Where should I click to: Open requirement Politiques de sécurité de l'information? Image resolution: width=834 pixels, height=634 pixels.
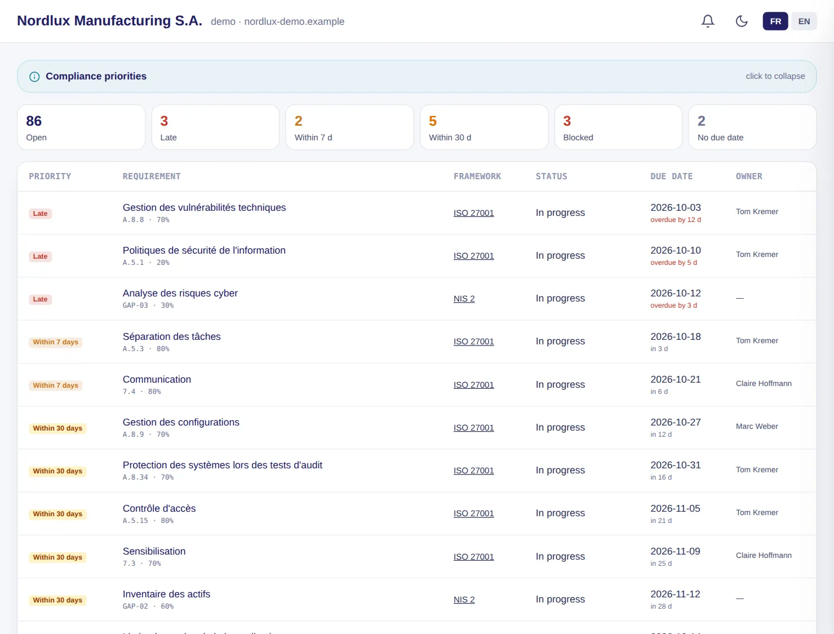(x=204, y=250)
